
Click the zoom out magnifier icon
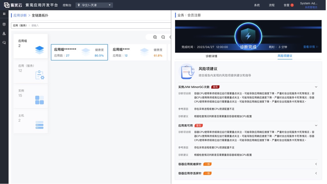163,37
